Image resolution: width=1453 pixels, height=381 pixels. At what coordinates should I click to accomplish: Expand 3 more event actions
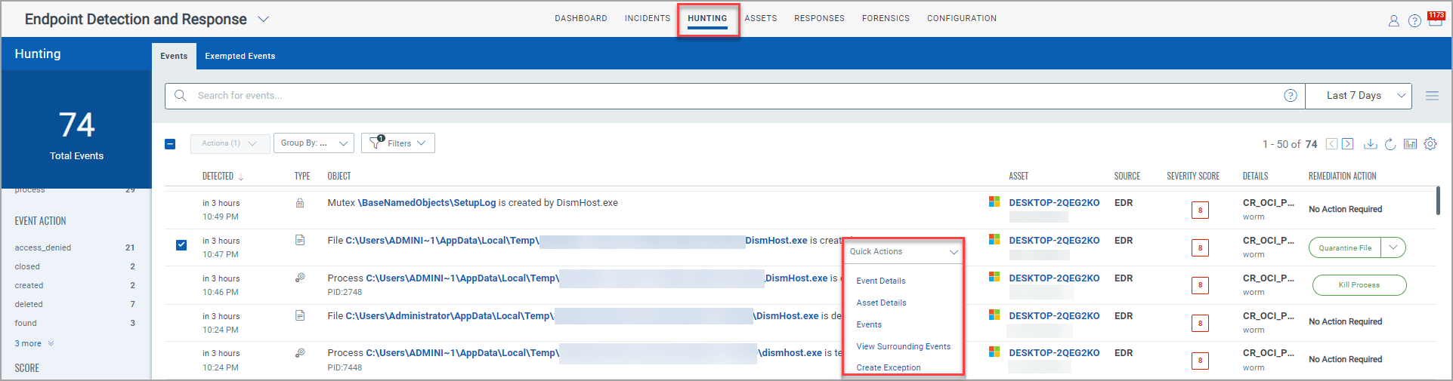[x=34, y=343]
